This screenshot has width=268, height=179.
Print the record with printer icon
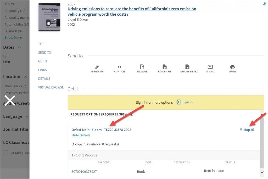coord(232,67)
